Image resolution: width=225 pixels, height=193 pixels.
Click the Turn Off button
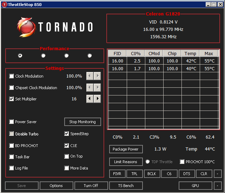[x=91, y=186]
